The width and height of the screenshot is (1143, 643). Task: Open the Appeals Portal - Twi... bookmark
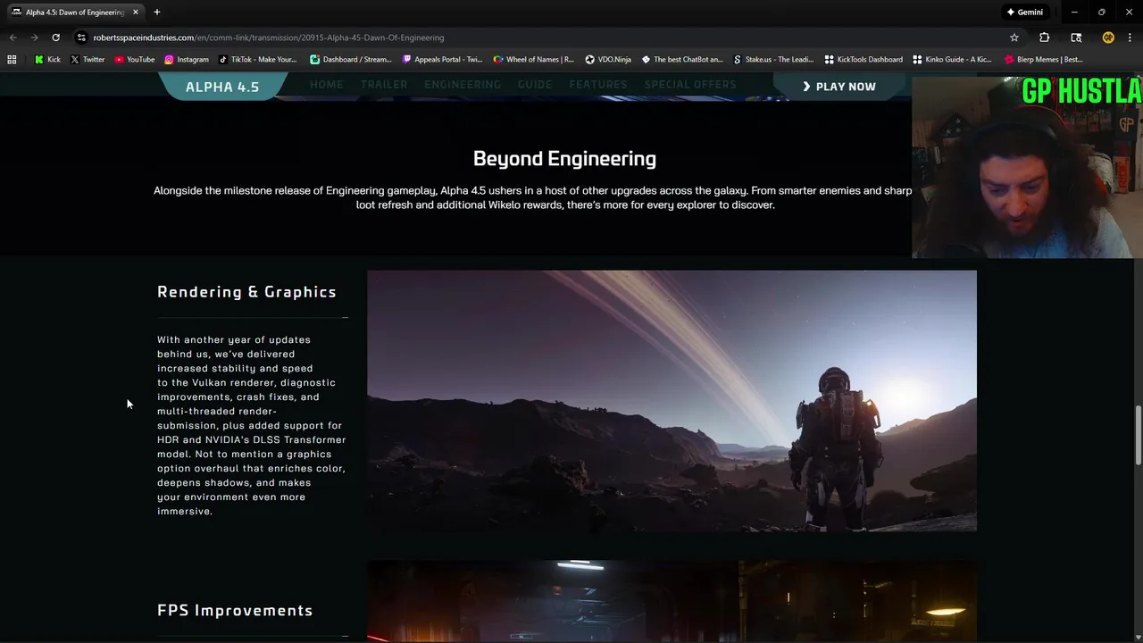(442, 59)
